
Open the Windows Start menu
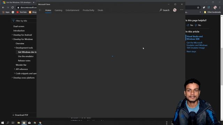coord(2,123)
